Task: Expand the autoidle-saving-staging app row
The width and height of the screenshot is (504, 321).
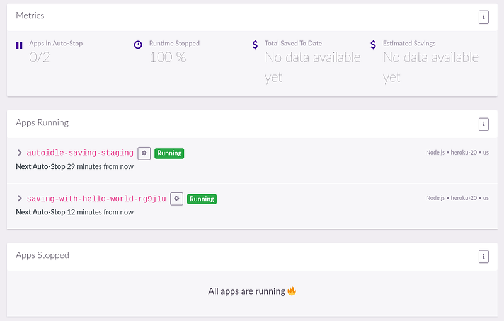Action: (20, 153)
